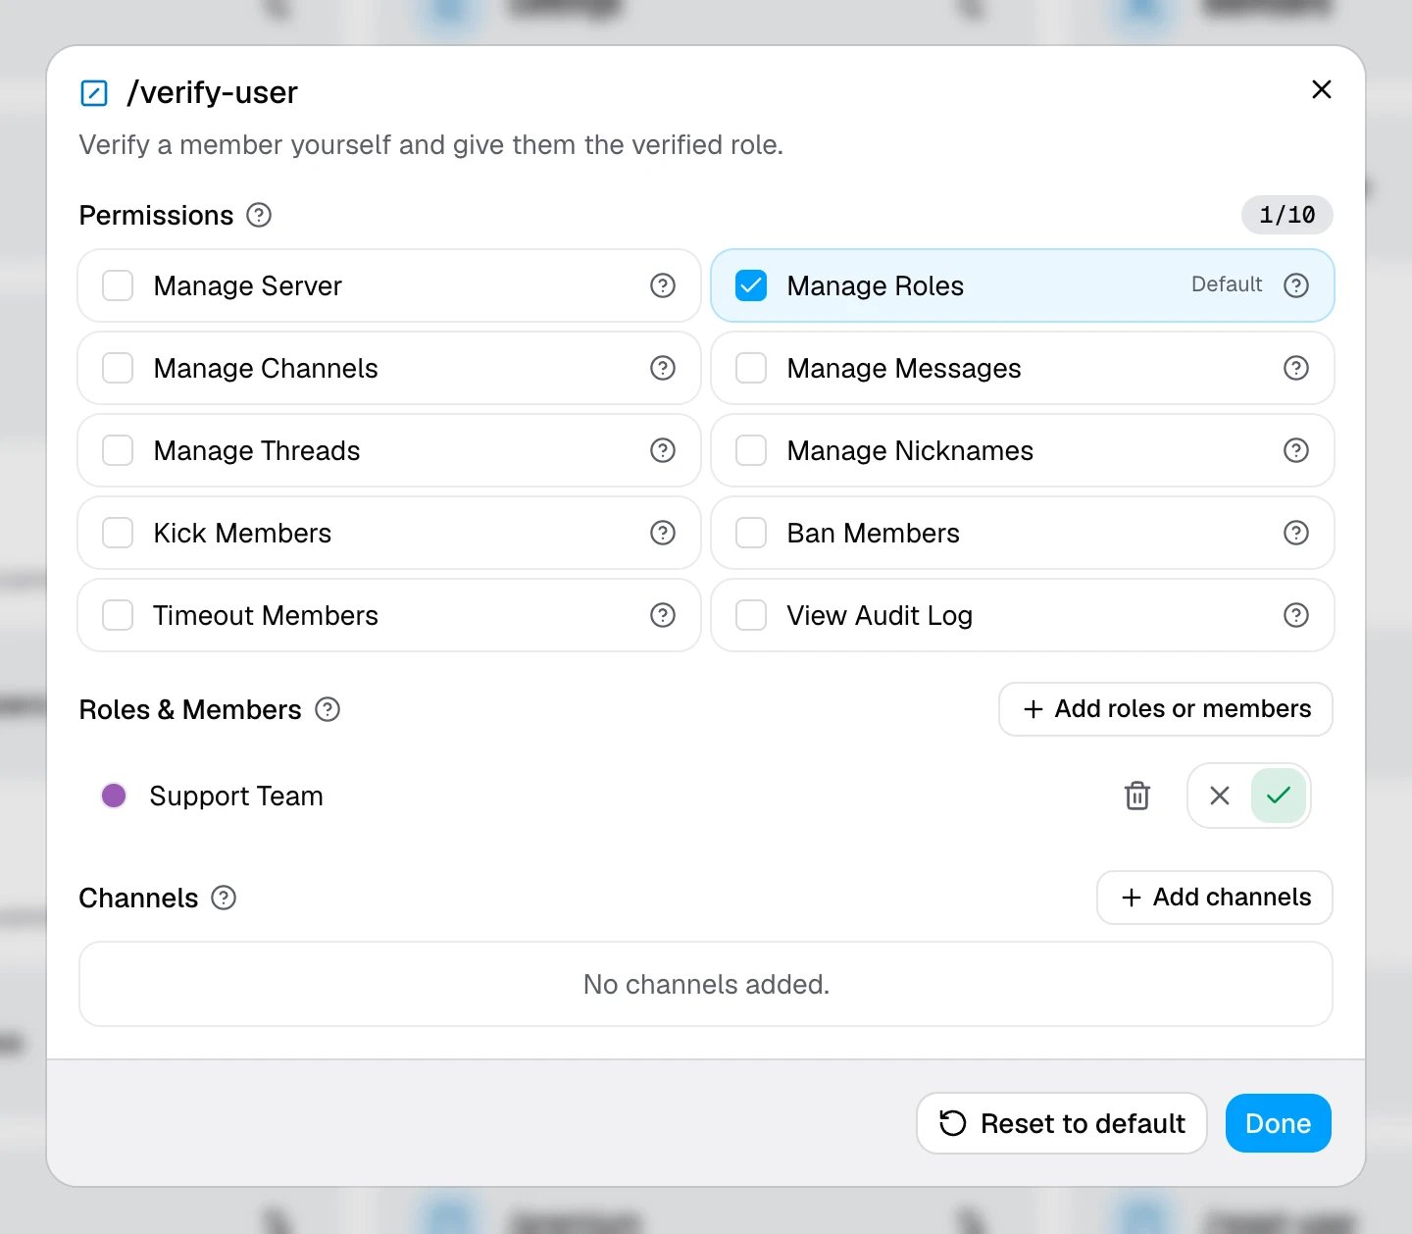The width and height of the screenshot is (1412, 1234).
Task: Click Add roles or members button
Action: [x=1166, y=709]
